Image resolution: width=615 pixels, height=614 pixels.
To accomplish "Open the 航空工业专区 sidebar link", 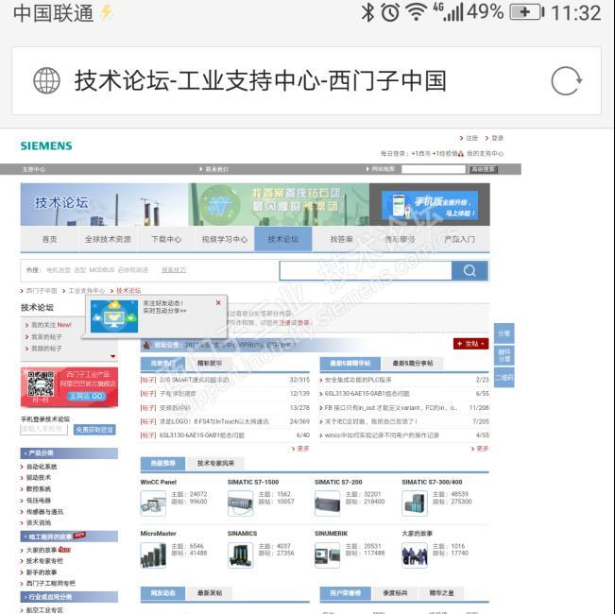I will [44, 610].
